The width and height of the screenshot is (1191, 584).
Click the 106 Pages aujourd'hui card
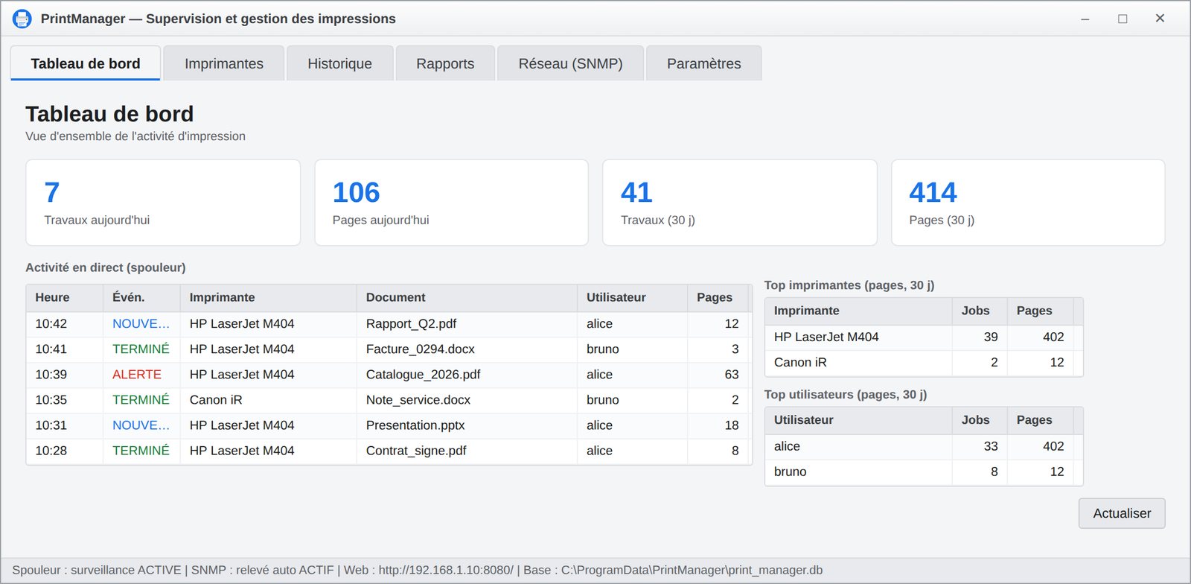point(451,203)
